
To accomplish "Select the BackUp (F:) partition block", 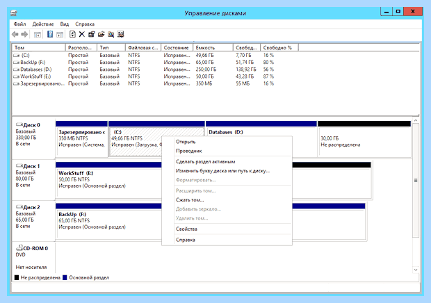I will [x=108, y=221].
